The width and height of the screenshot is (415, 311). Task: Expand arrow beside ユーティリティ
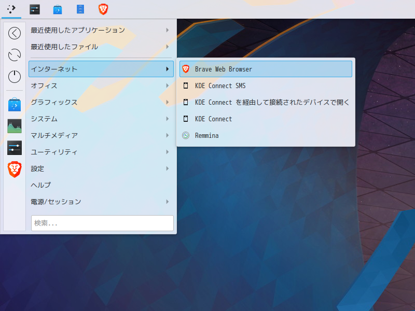167,152
